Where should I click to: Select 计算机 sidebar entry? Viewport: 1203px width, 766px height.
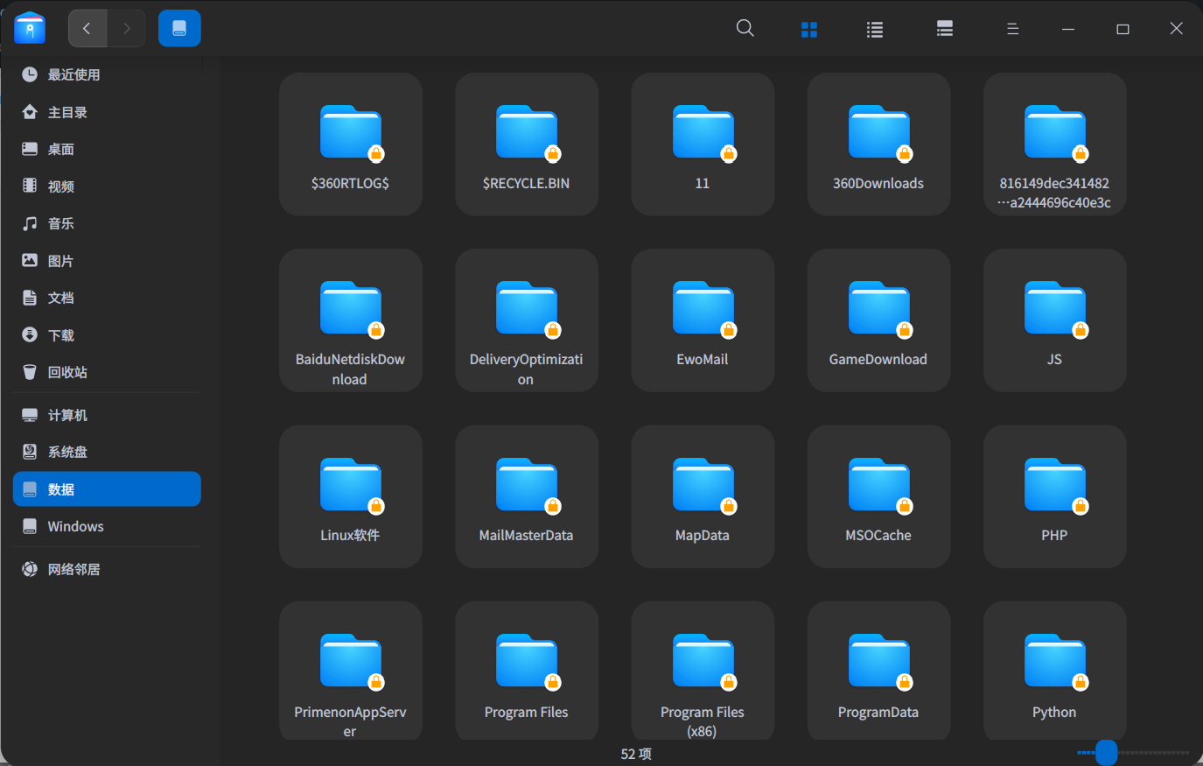(107, 415)
